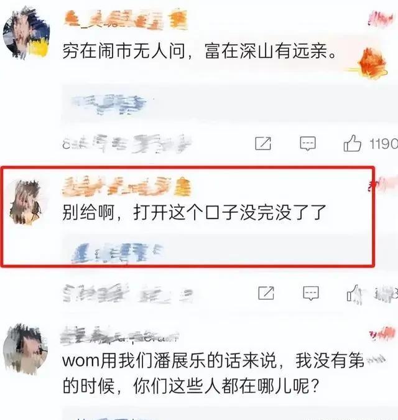Image resolution: width=398 pixels, height=420 pixels.
Task: Open the third commenter's profile avatar
Action: coord(26,349)
